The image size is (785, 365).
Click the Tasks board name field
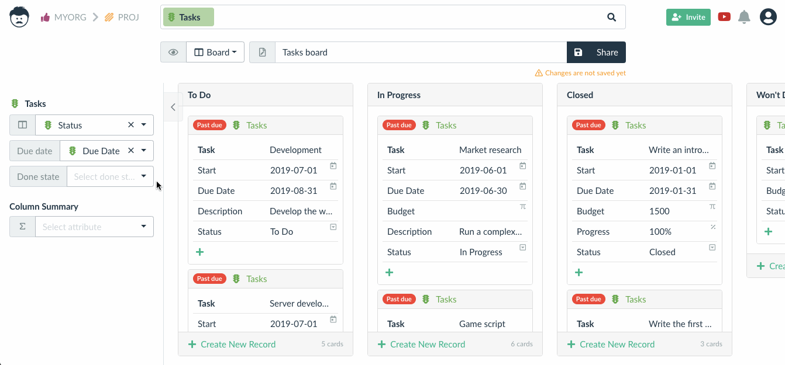(x=421, y=52)
